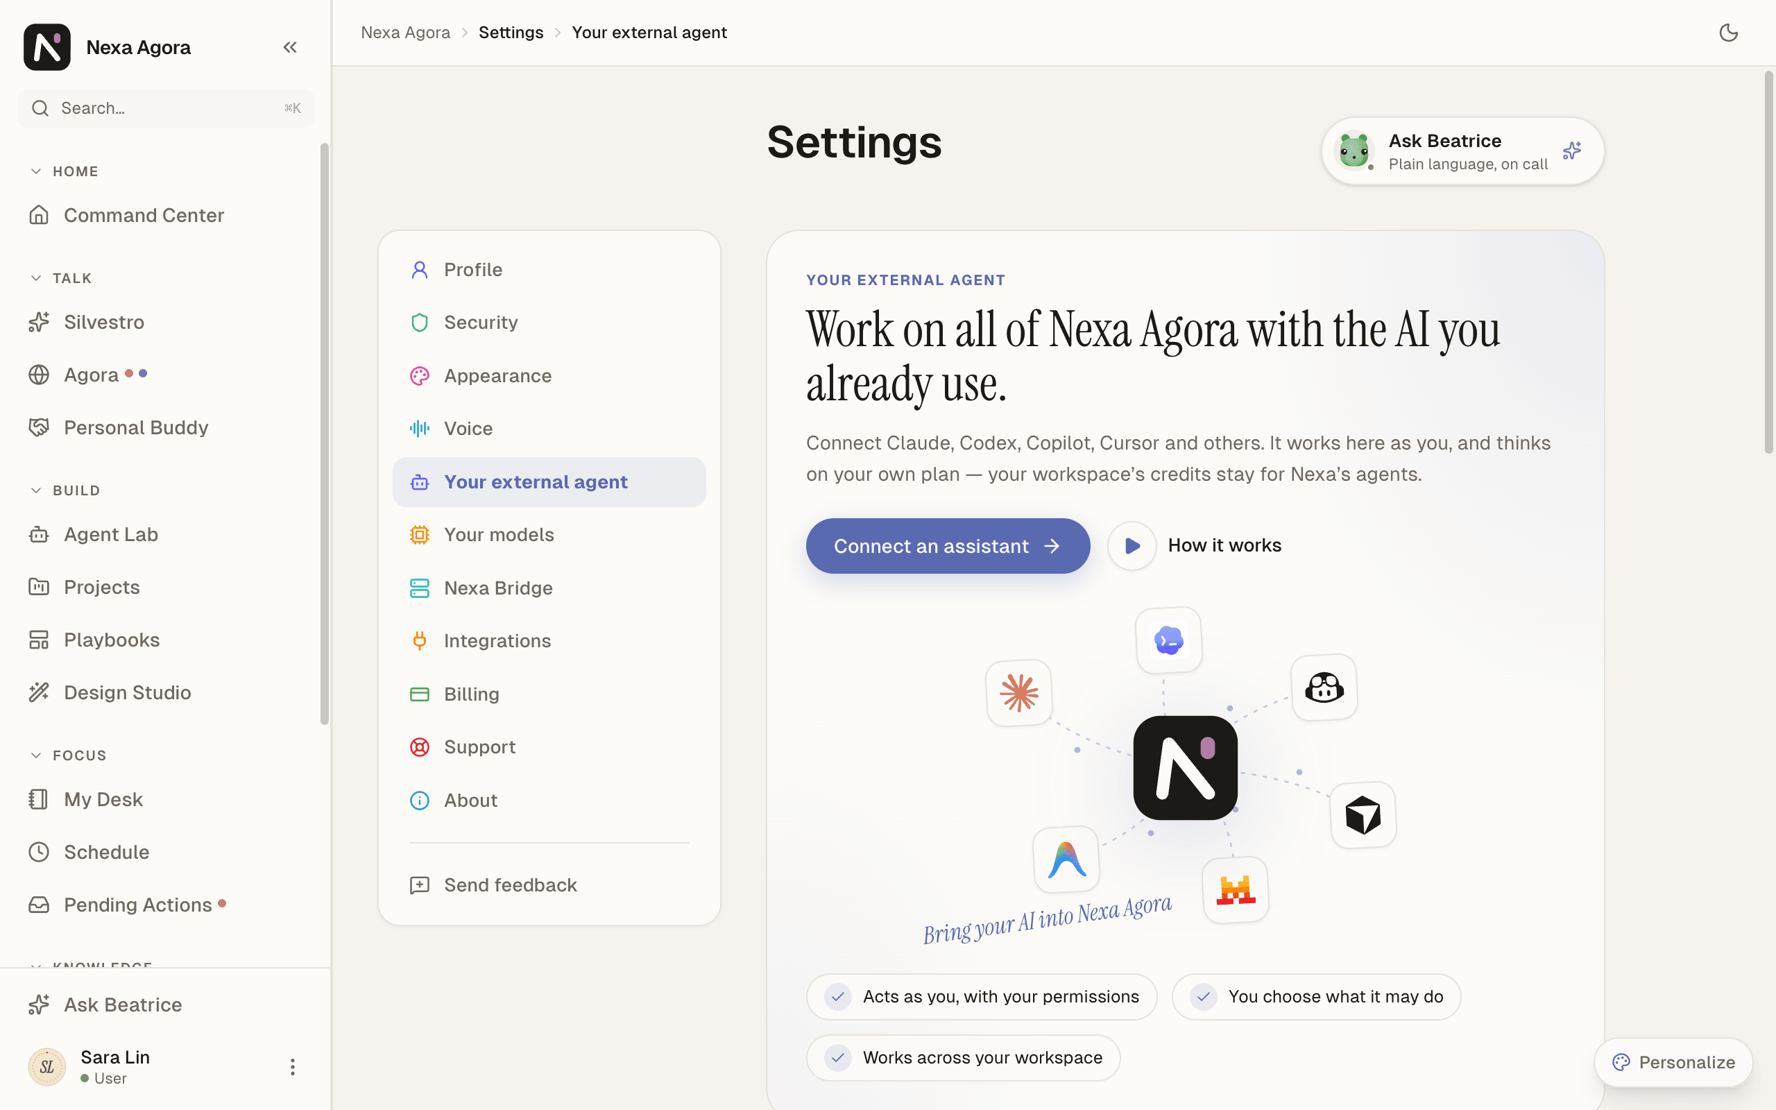Open Your models settings tab
Viewport: 1776px width, 1110px height.
click(x=549, y=535)
